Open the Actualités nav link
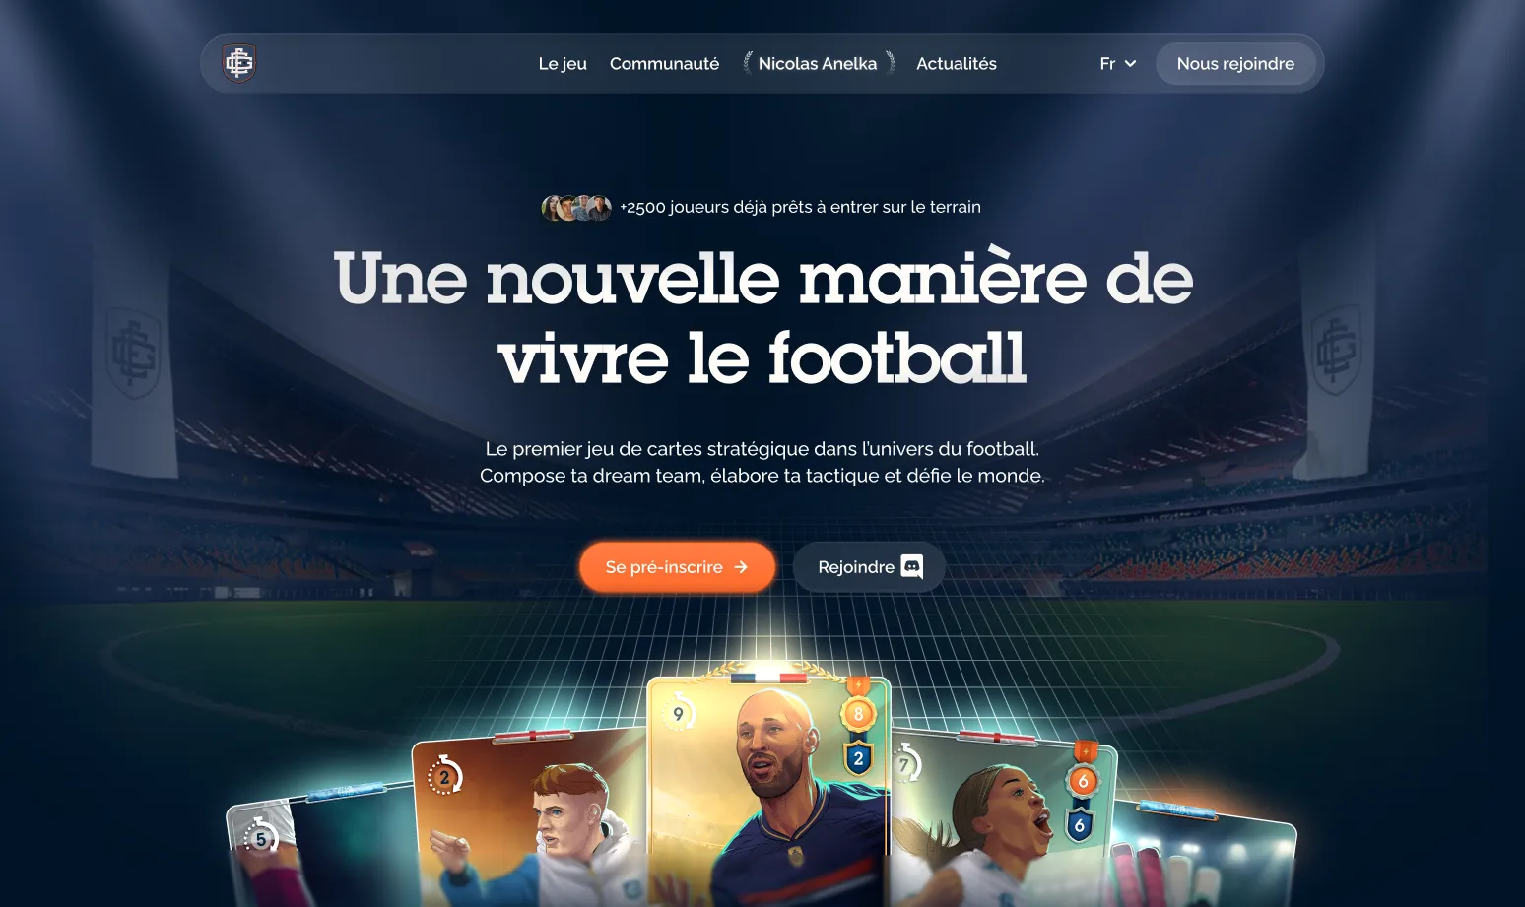This screenshot has height=907, width=1525. [x=957, y=64]
